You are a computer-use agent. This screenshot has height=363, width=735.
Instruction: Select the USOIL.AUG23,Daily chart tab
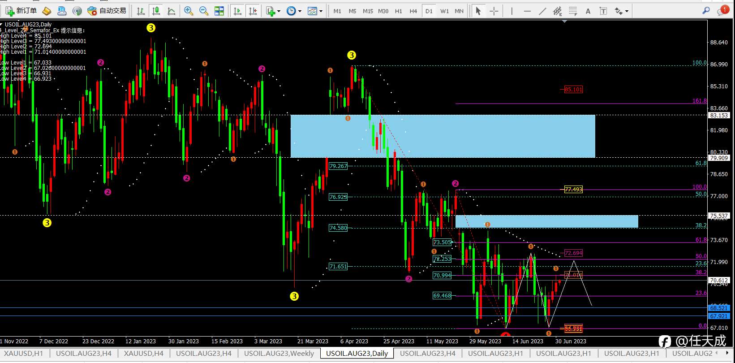pos(357,354)
